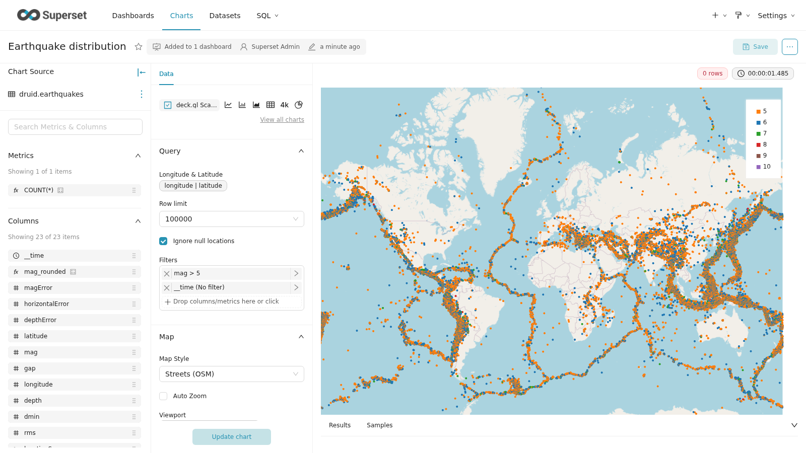The image size is (806, 453).
Task: Focus the Search Metrics & Columns field
Action: (x=75, y=127)
